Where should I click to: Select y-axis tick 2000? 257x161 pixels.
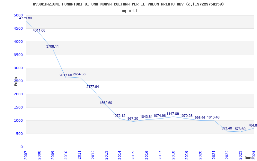(18, 94)
